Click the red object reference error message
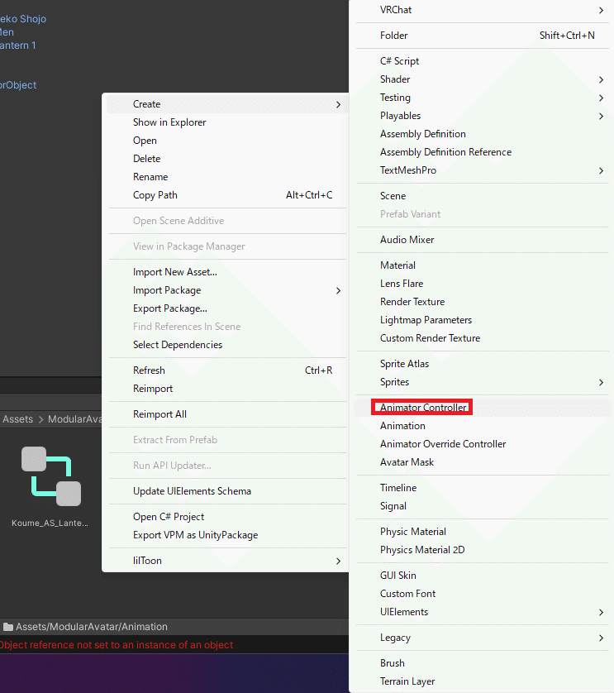Viewport: 614px width, 693px height. [117, 645]
